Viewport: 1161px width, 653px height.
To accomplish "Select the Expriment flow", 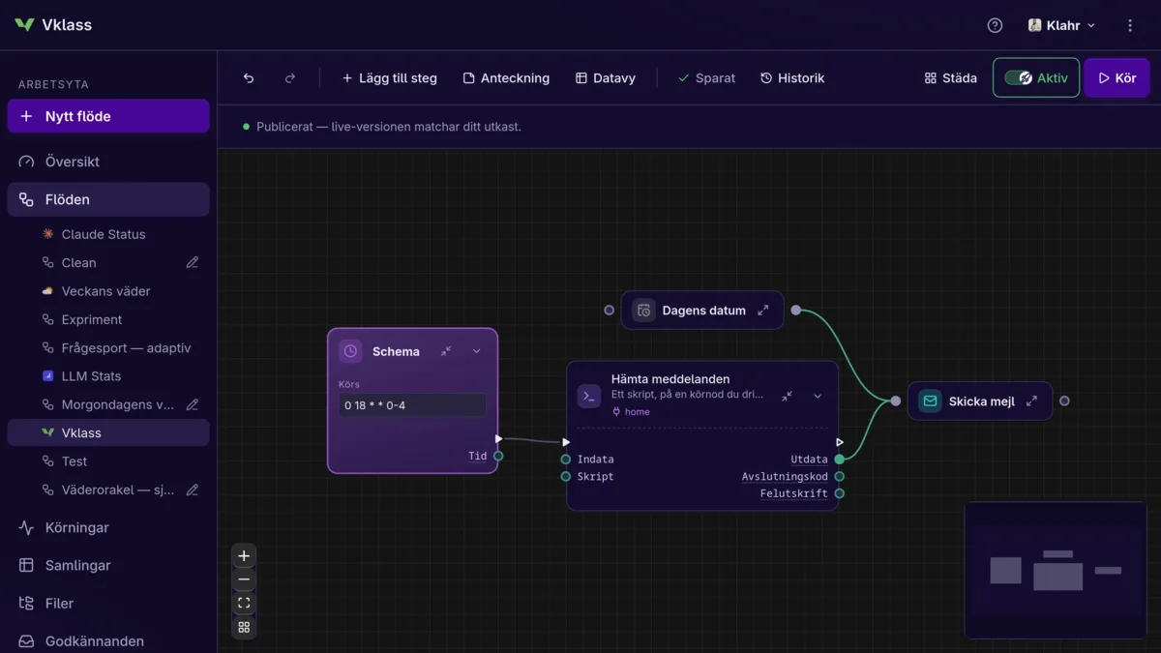I will click(x=108, y=319).
